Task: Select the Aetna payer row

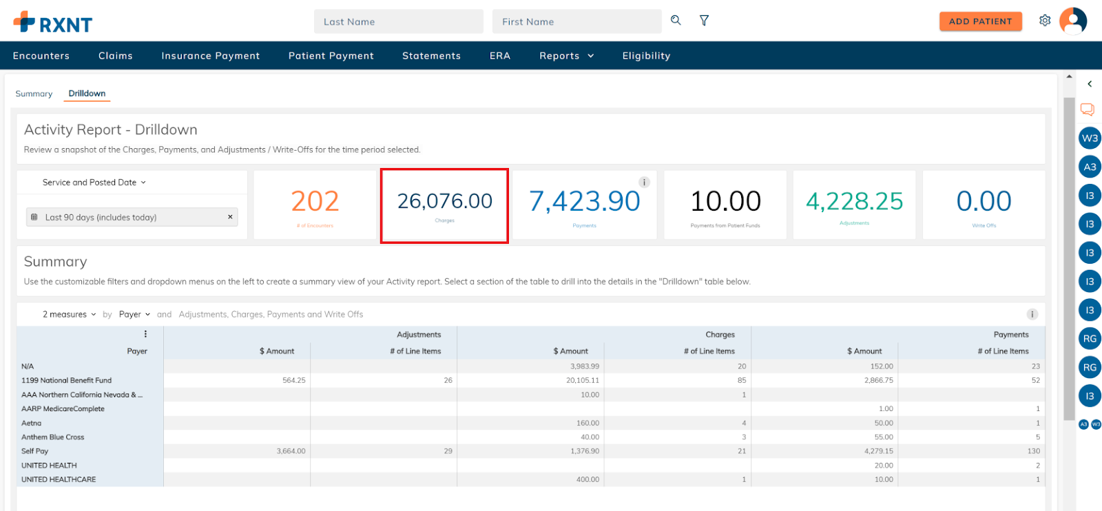Action: coord(530,423)
